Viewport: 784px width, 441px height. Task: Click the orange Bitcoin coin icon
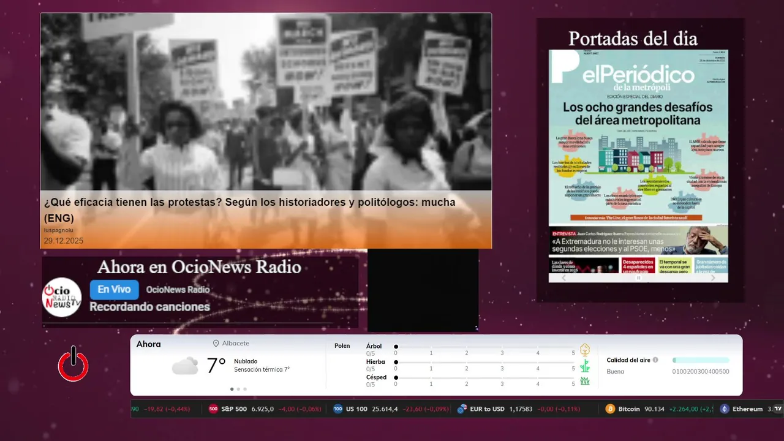click(x=610, y=409)
